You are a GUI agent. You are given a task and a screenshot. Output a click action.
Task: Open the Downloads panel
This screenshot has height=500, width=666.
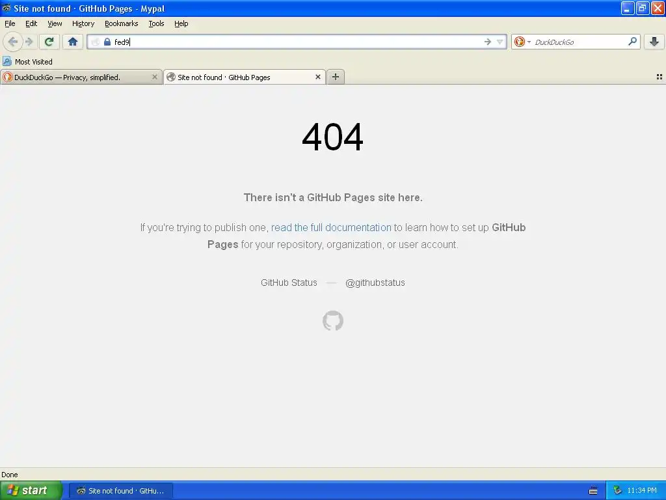click(x=654, y=42)
